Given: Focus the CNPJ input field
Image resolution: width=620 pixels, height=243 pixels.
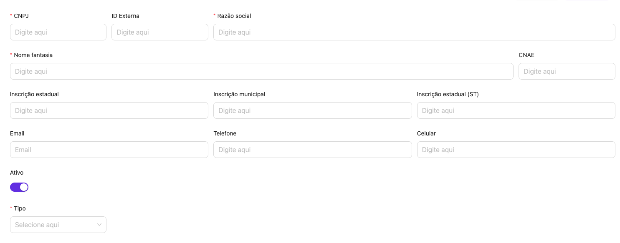Looking at the screenshot, I should point(58,32).
